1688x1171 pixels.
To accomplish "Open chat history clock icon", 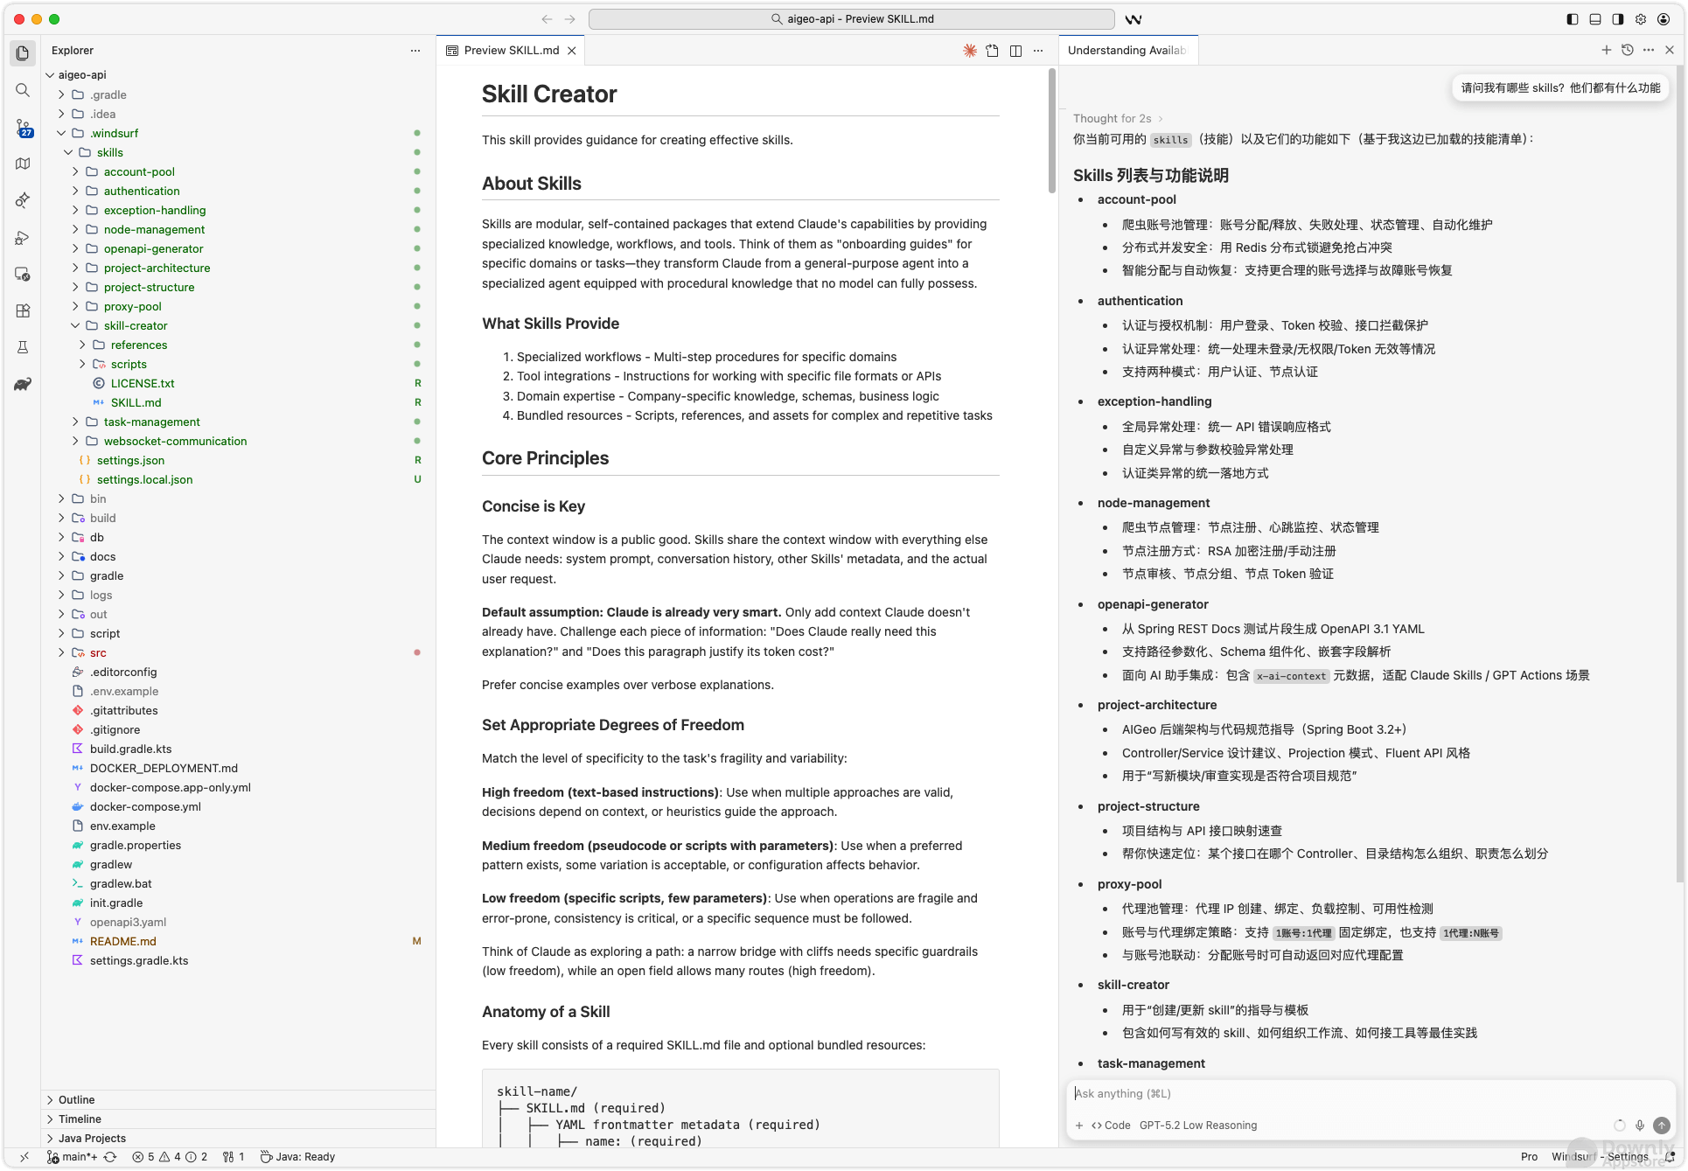I will tap(1628, 50).
